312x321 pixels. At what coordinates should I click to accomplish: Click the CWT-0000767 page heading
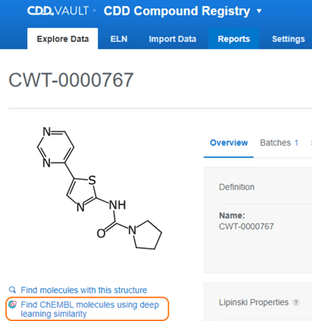(71, 80)
